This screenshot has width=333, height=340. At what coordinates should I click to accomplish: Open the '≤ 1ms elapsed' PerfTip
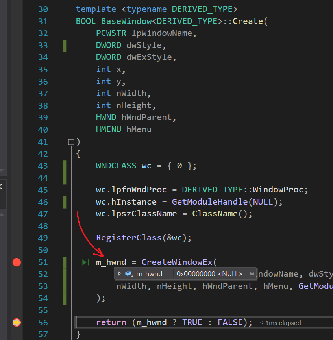280,323
